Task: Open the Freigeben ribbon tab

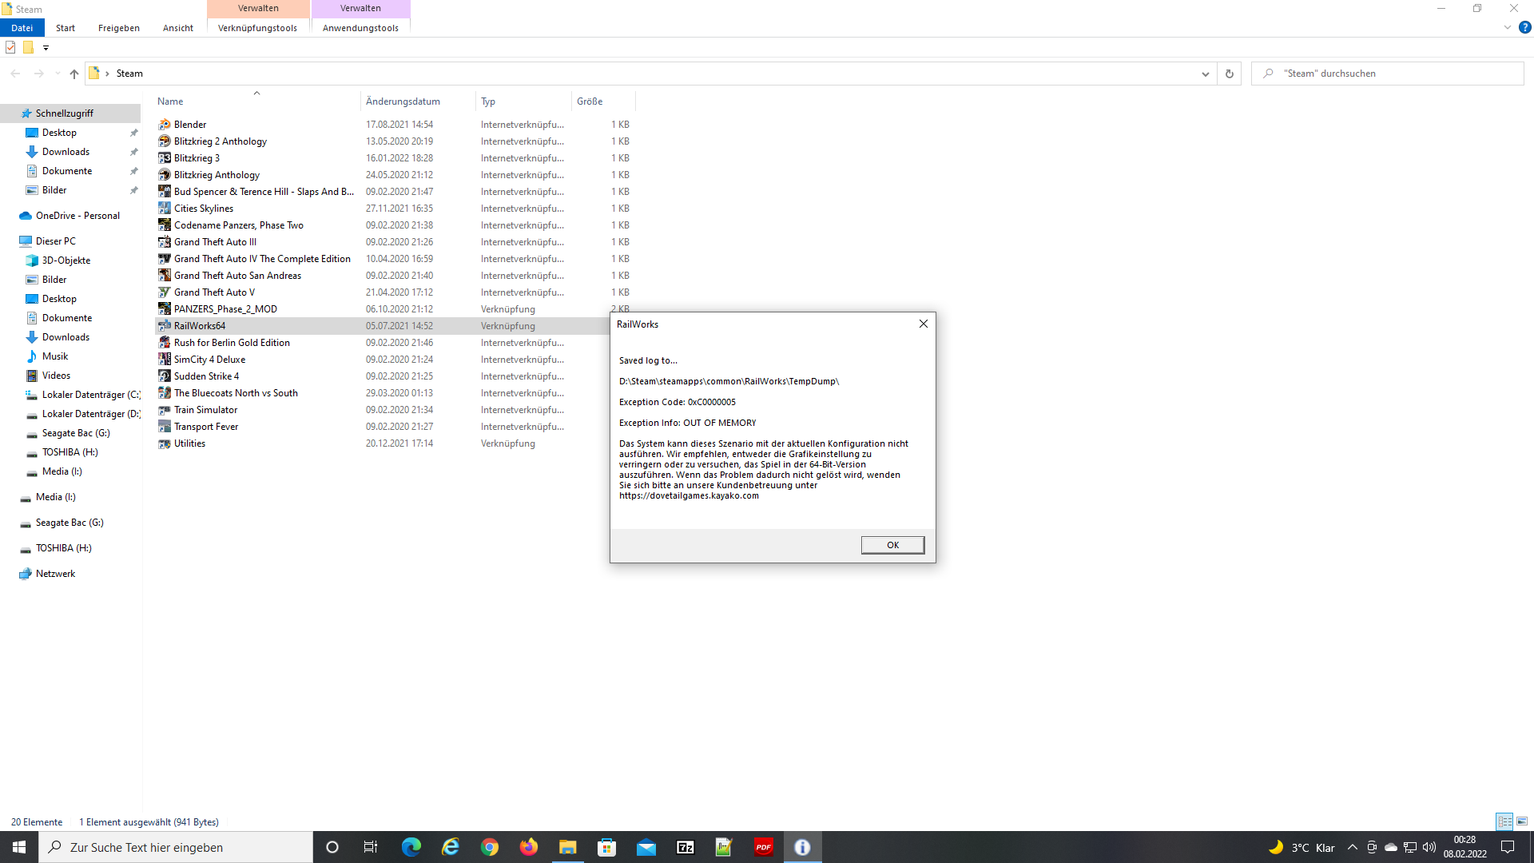Action: point(119,28)
